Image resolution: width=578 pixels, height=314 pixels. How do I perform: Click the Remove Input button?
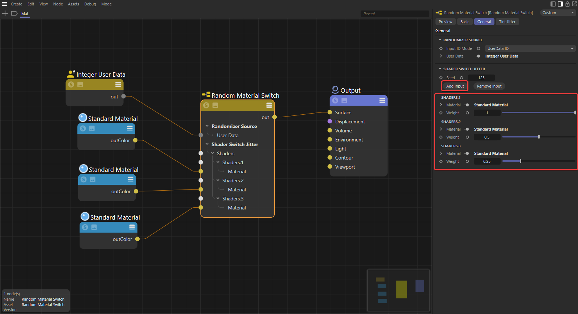pyautogui.click(x=489, y=86)
